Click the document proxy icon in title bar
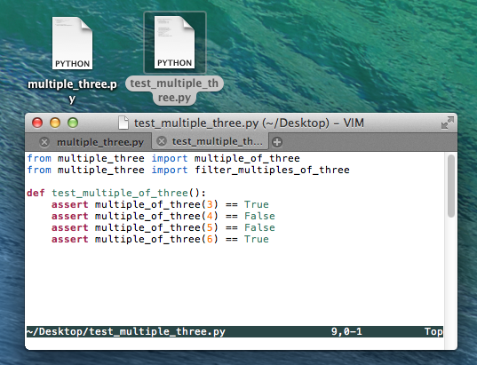 click(x=123, y=123)
